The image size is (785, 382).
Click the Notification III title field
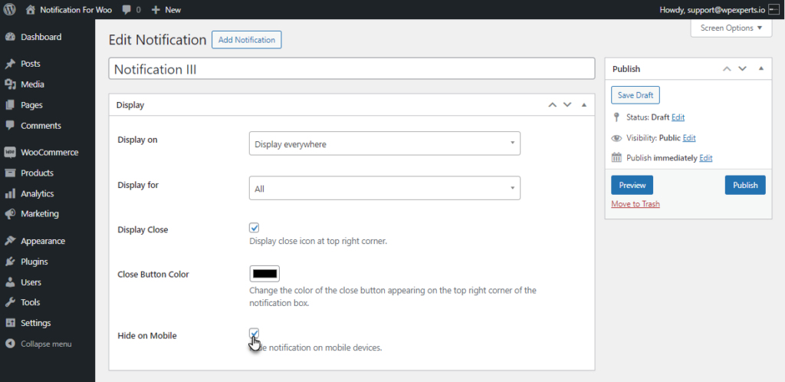pyautogui.click(x=351, y=68)
